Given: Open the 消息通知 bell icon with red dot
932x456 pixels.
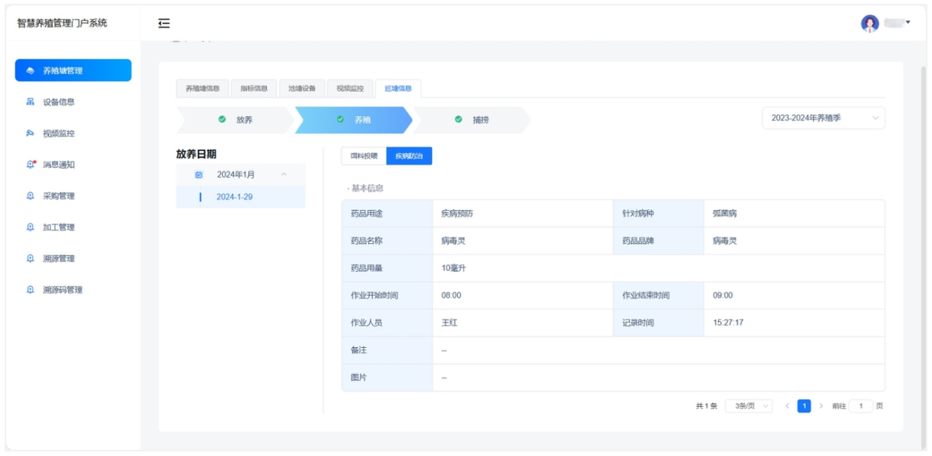Looking at the screenshot, I should click(31, 165).
